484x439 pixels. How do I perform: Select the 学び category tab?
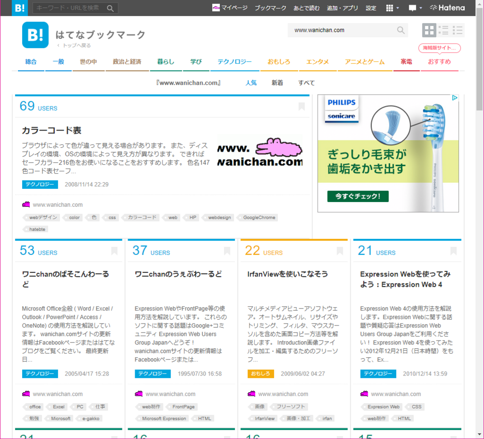196,62
